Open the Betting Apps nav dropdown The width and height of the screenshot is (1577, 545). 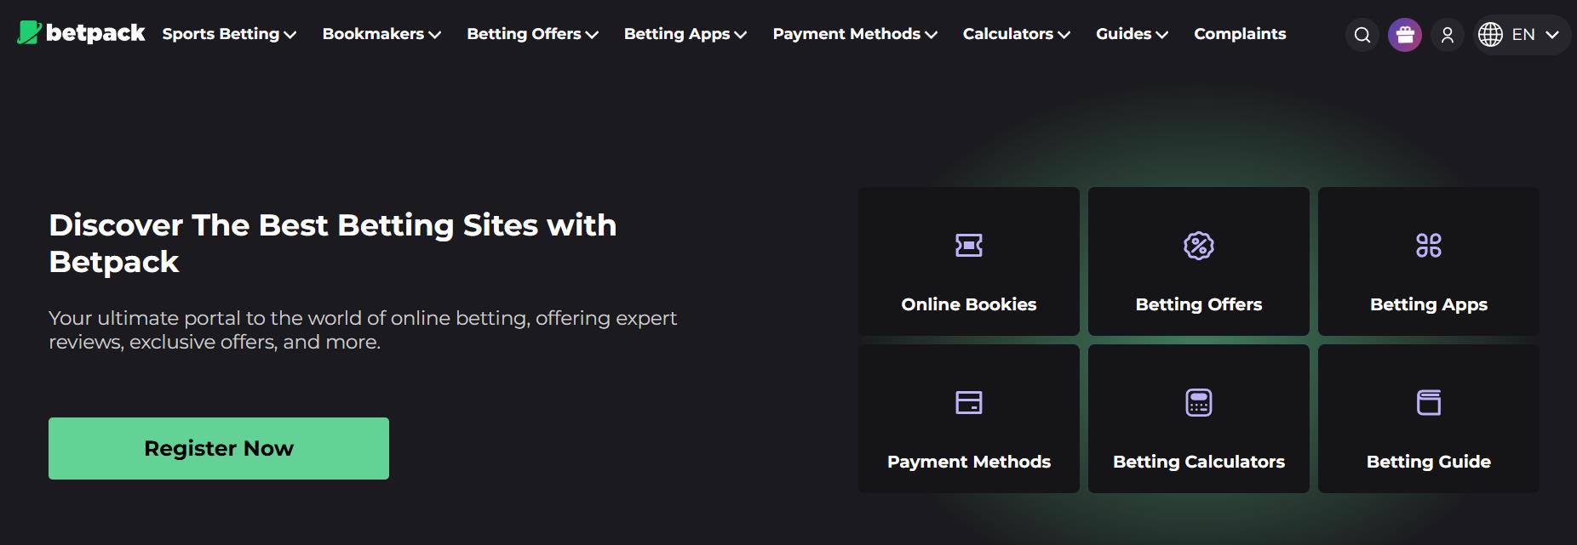tap(685, 34)
